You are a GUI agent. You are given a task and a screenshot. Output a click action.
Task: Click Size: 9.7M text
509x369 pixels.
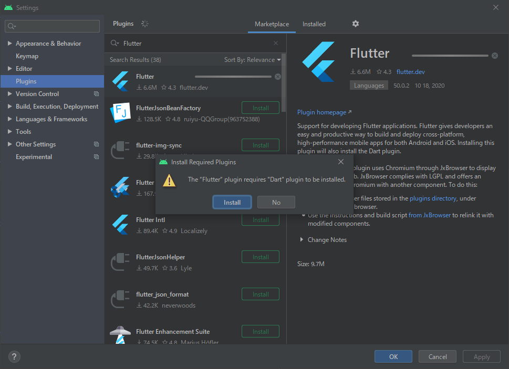(x=310, y=264)
